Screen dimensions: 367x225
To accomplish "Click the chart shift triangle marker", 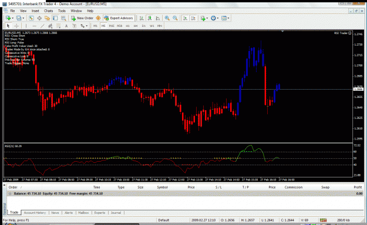I will tap(282, 31).
